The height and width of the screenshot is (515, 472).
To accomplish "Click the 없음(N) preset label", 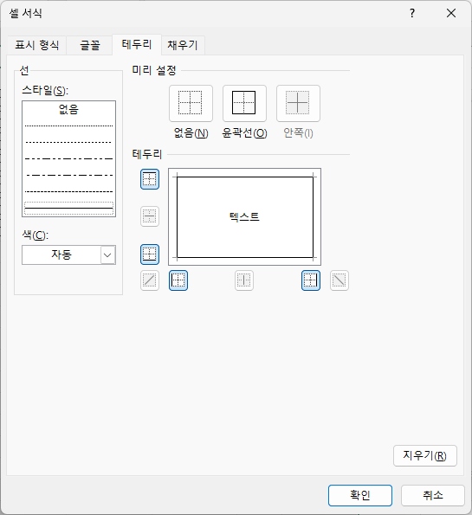I will tap(191, 133).
